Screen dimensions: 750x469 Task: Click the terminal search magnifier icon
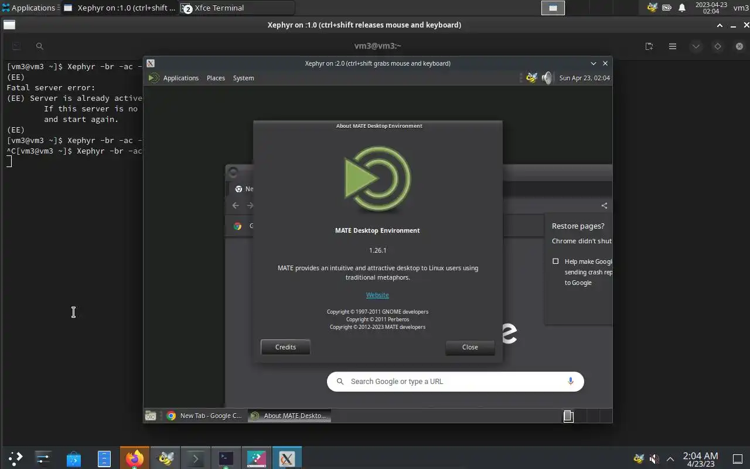click(x=39, y=46)
